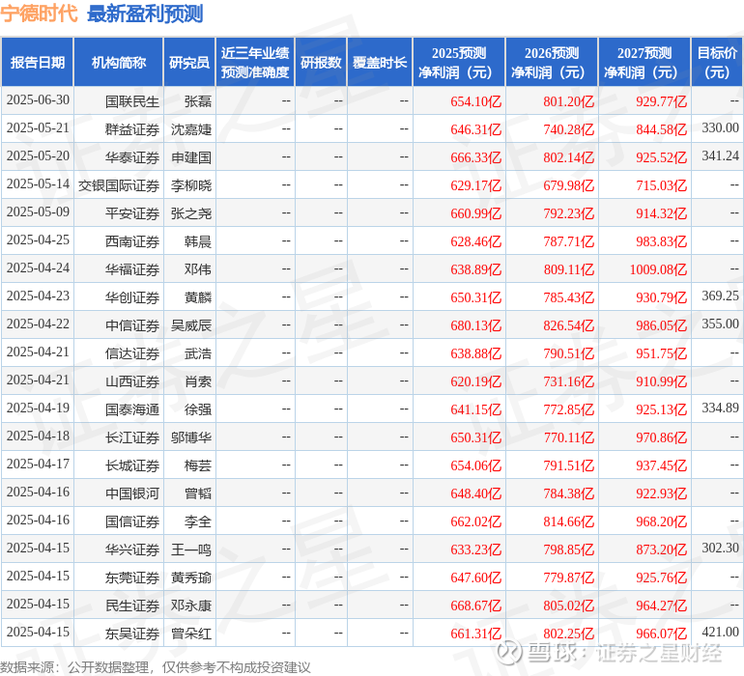Click target price 341.24

click(720, 156)
